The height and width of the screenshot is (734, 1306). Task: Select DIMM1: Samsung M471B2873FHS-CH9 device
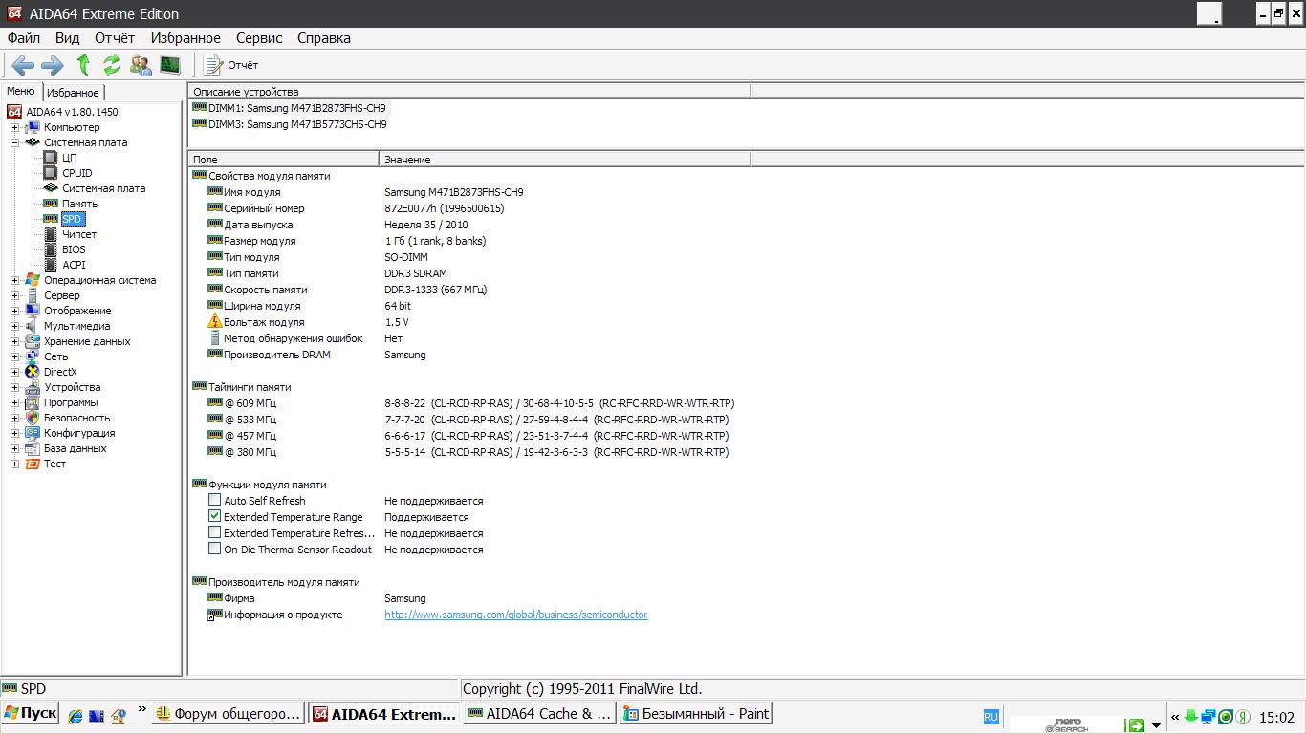(296, 108)
